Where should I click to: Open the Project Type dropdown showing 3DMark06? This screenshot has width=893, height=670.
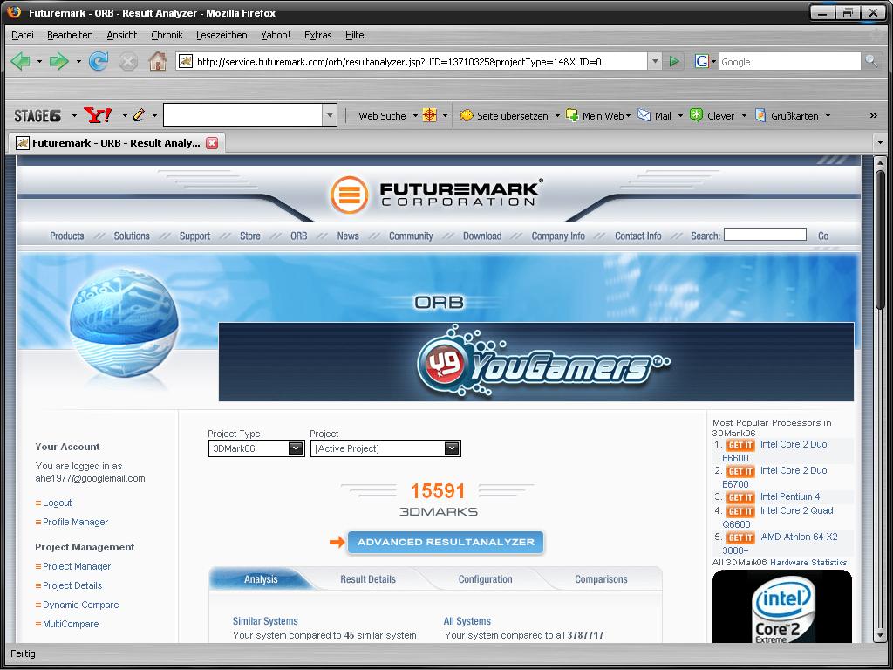coord(256,448)
